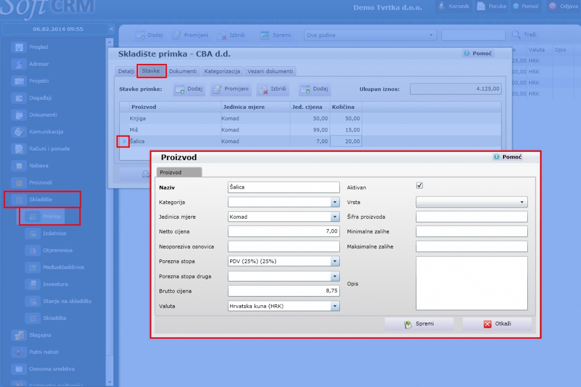Open the Porezna stopa druga dropdown
This screenshot has height=387, width=581.
pos(335,276)
